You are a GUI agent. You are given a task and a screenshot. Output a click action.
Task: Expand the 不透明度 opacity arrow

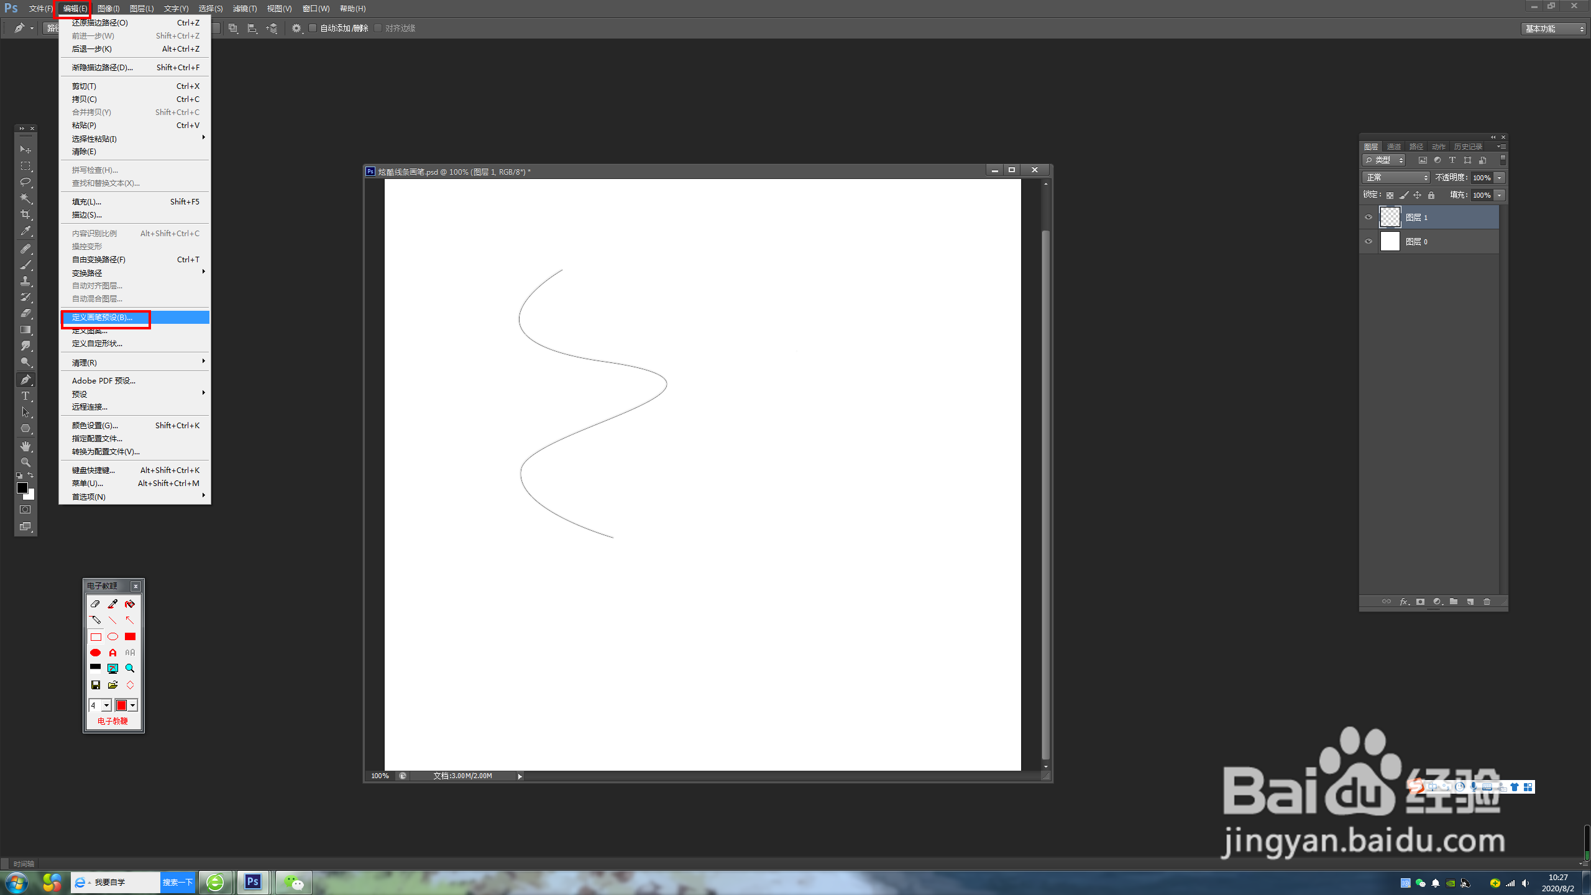1500,178
